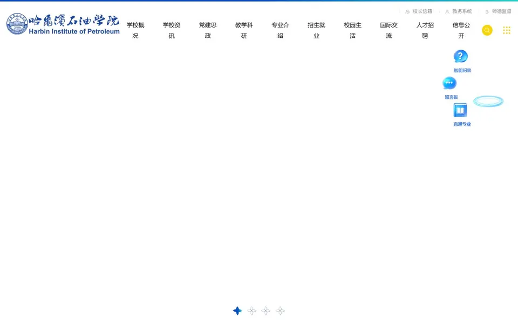The height and width of the screenshot is (324, 518).
Task: Jump to the fourth carousel slide indicator
Action: coord(280,311)
